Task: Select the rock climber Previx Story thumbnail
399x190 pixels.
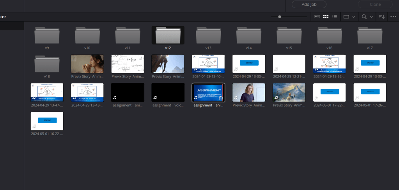Action: (x=168, y=64)
